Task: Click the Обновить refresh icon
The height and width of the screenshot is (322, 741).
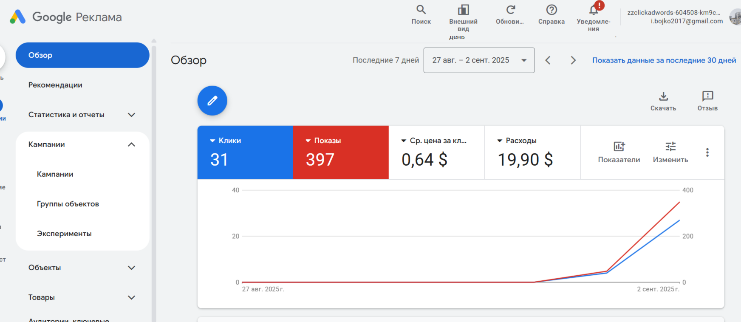Action: pos(510,9)
